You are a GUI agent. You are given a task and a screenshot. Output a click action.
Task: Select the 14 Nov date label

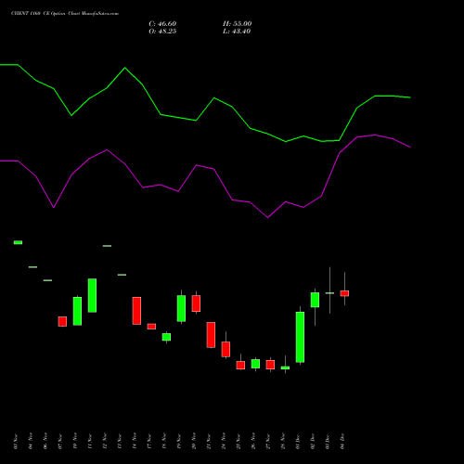pyautogui.click(x=135, y=442)
